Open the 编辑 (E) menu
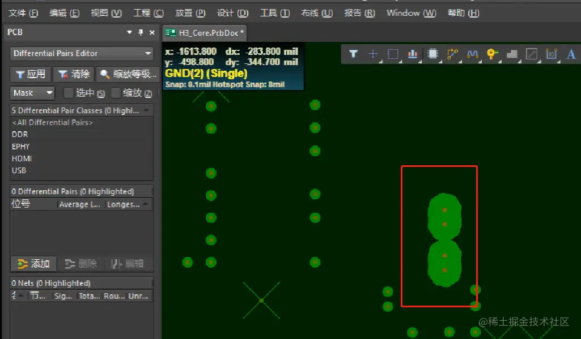Screen dimensions: 581x339 coord(65,14)
